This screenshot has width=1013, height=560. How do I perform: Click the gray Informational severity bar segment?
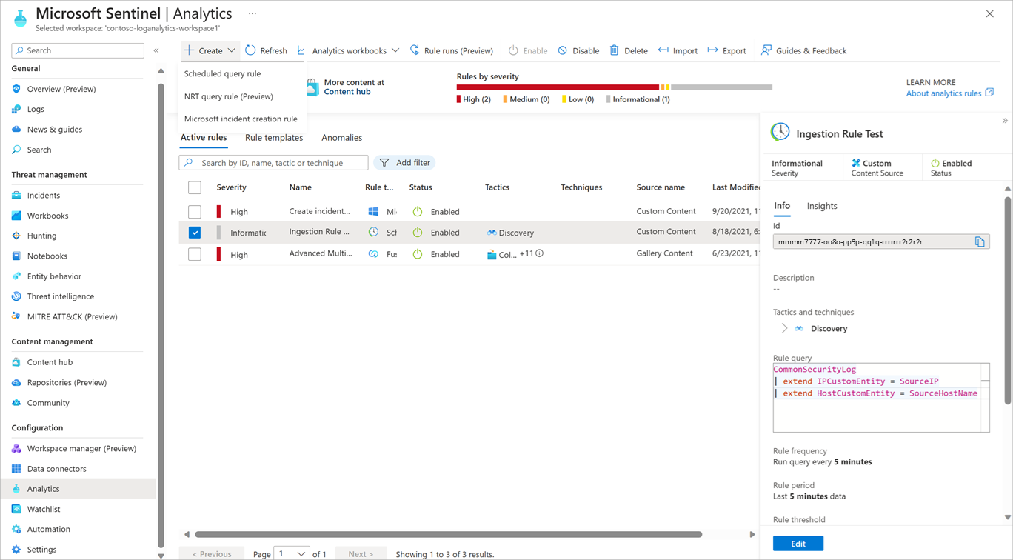click(x=721, y=87)
